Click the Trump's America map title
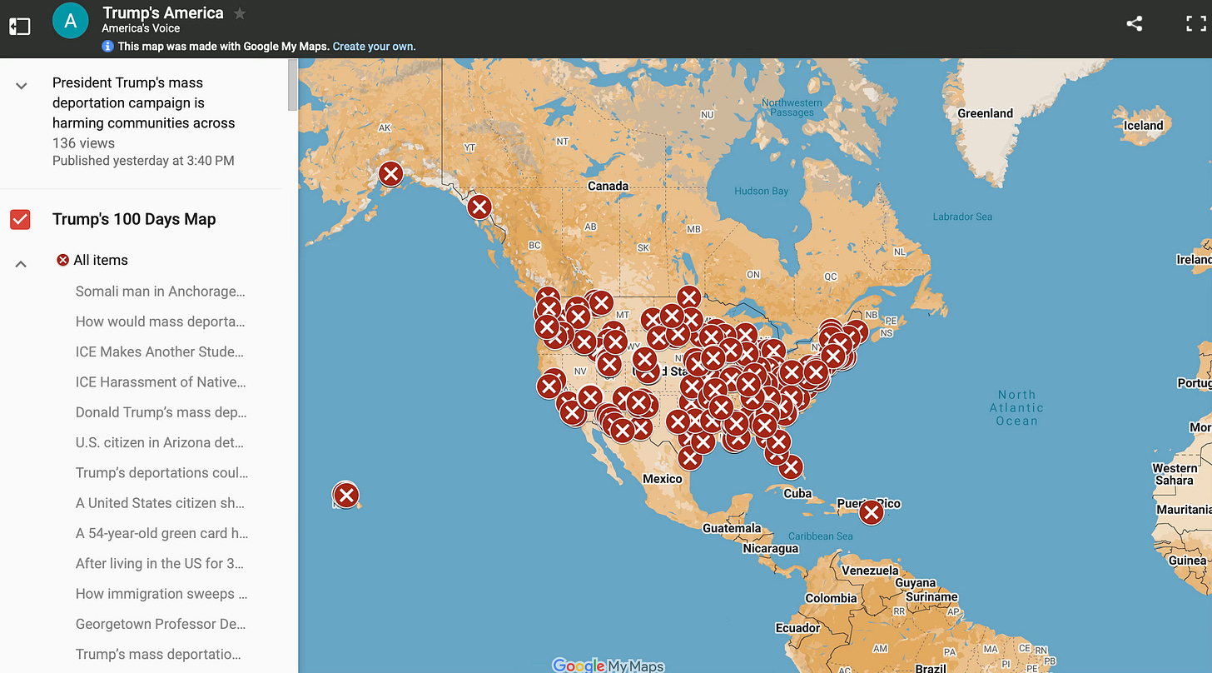Image resolution: width=1212 pixels, height=673 pixels. [162, 13]
